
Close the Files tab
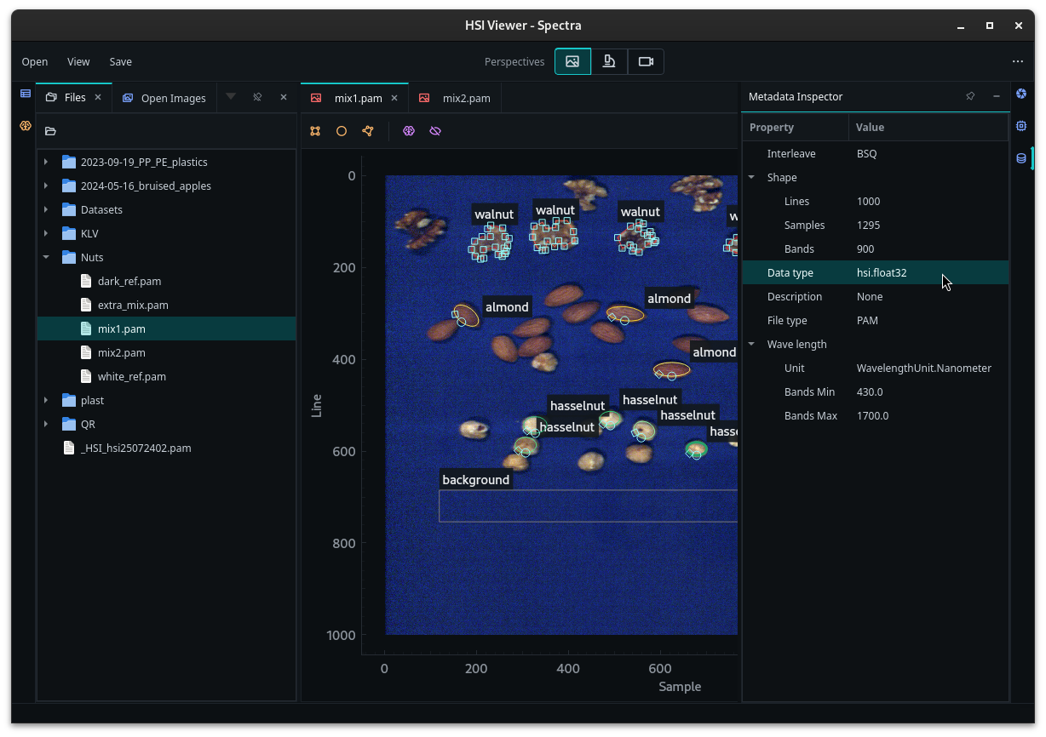click(x=98, y=98)
